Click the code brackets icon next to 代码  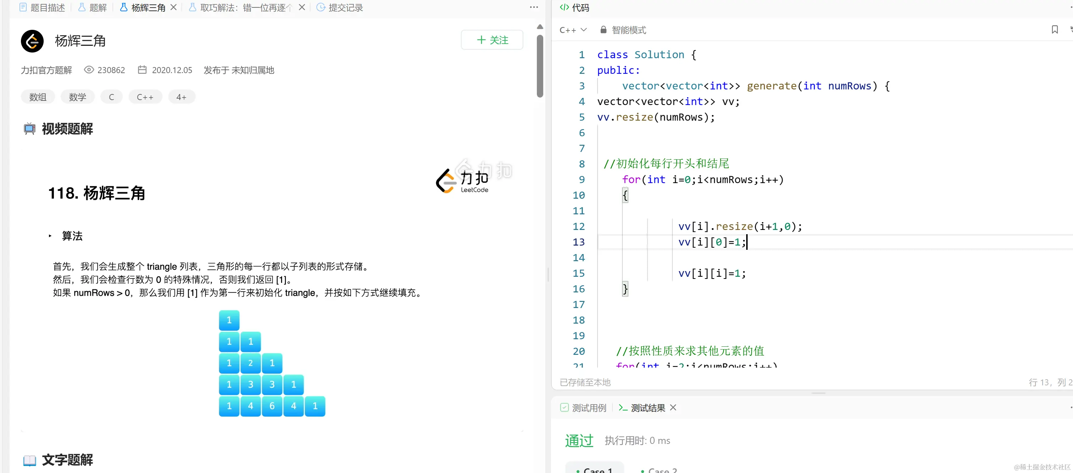(564, 7)
